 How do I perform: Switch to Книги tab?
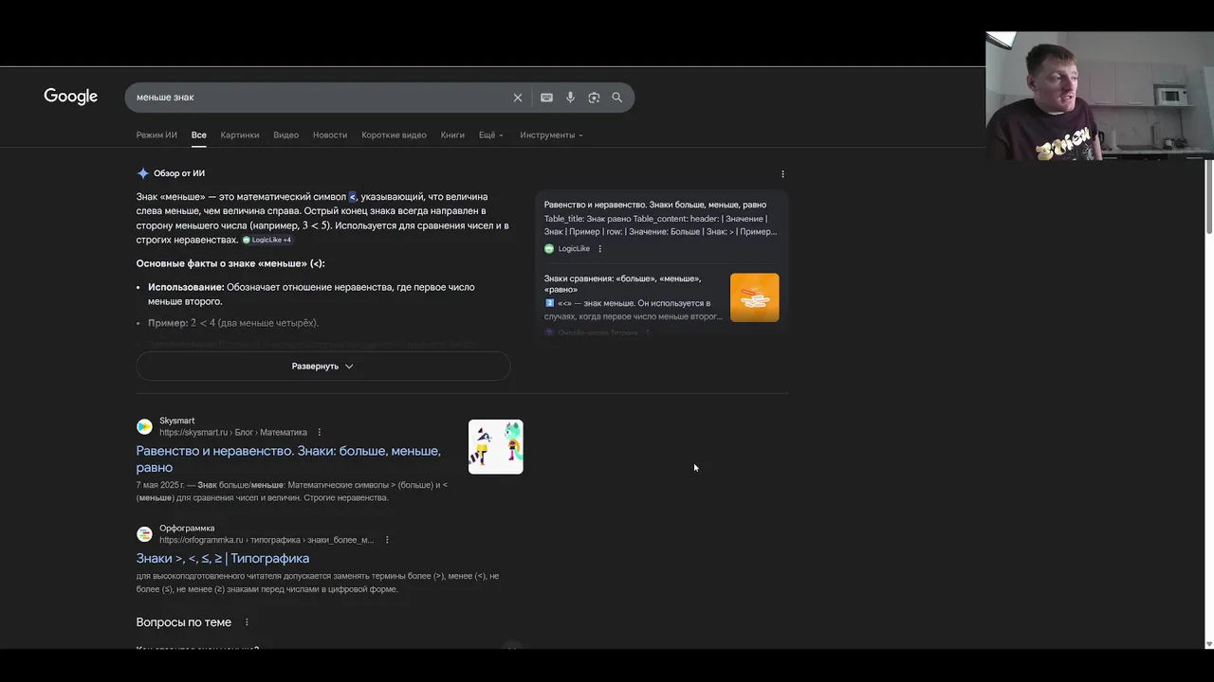452,135
